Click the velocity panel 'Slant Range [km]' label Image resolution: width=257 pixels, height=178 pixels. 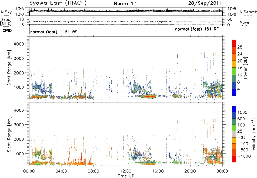[9, 134]
